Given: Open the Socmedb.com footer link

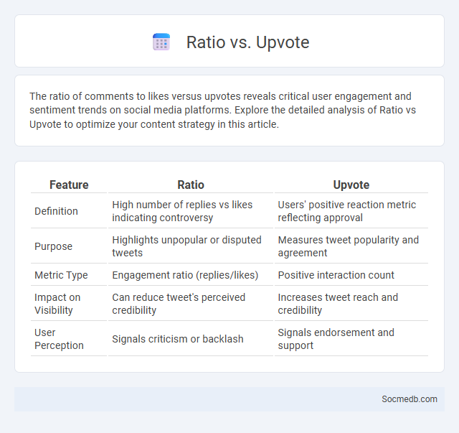Looking at the screenshot, I should click(410, 399).
